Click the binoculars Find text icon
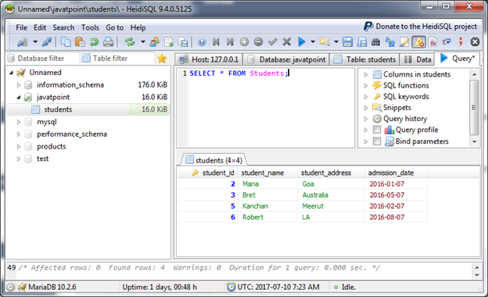The width and height of the screenshot is (488, 297). tap(375, 41)
